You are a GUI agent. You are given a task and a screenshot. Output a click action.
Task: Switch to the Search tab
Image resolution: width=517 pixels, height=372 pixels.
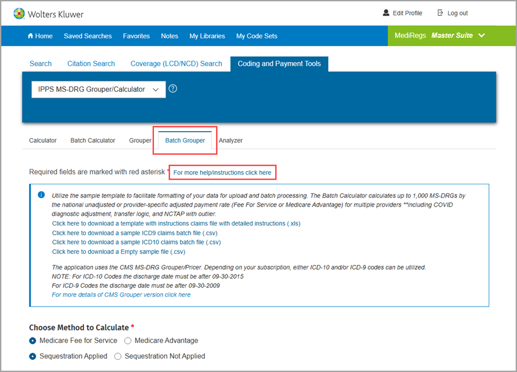coord(41,64)
